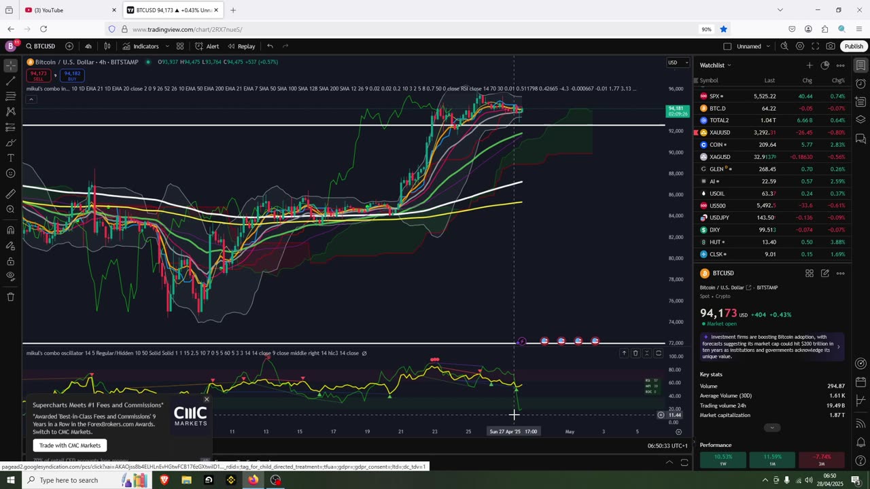870x489 pixels.
Task: Click the add compare symbol plus icon
Action: pos(69,46)
